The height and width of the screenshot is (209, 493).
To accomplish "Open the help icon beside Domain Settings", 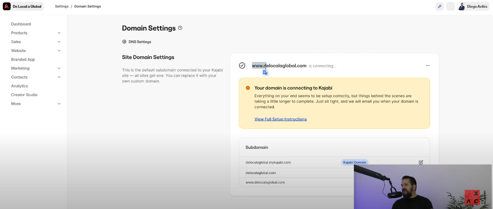I will 180,28.
